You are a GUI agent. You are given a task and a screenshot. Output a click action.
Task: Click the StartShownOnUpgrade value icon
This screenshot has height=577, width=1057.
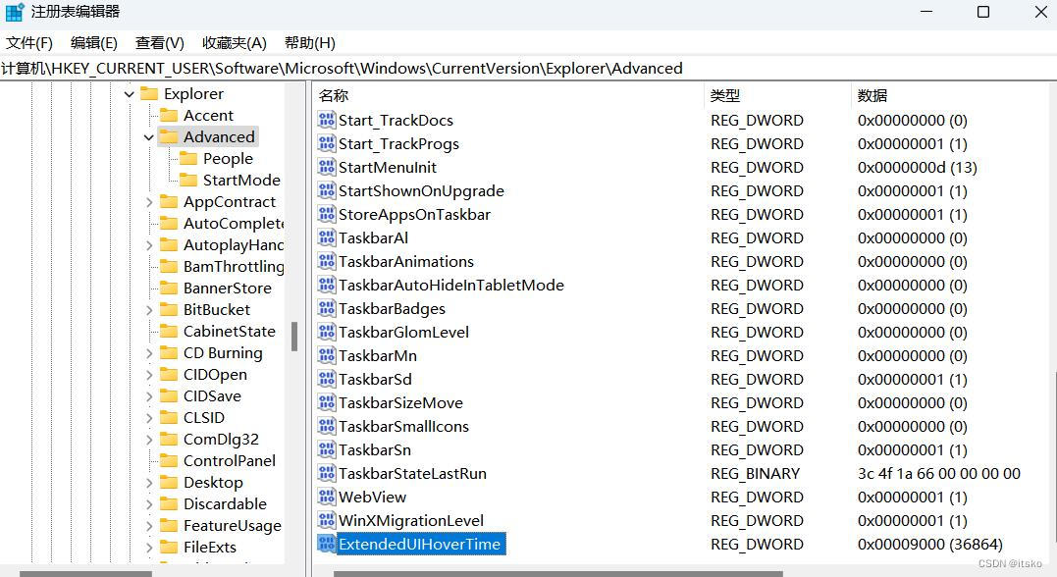[327, 190]
